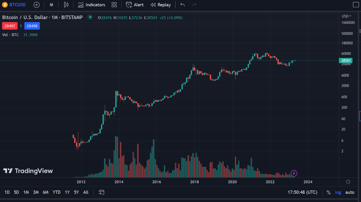Viewport: 361px width, 202px height.
Task: Open BTCUSD symbol search
Action: [x=14, y=5]
